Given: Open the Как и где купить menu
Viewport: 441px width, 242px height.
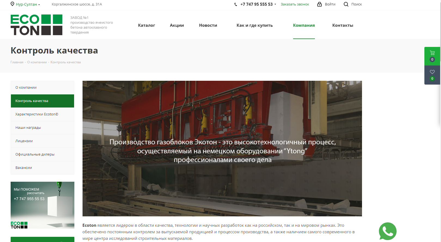Looking at the screenshot, I should coord(255,25).
